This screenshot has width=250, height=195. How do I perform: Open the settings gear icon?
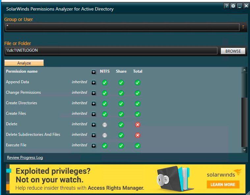point(233,6)
